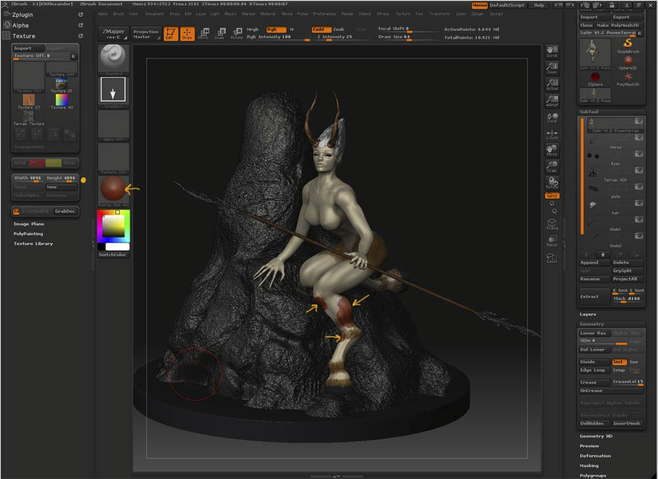Image resolution: width=658 pixels, height=479 pixels.
Task: Activate the Rotate tool in the top shelf
Action: pyautogui.click(x=236, y=34)
